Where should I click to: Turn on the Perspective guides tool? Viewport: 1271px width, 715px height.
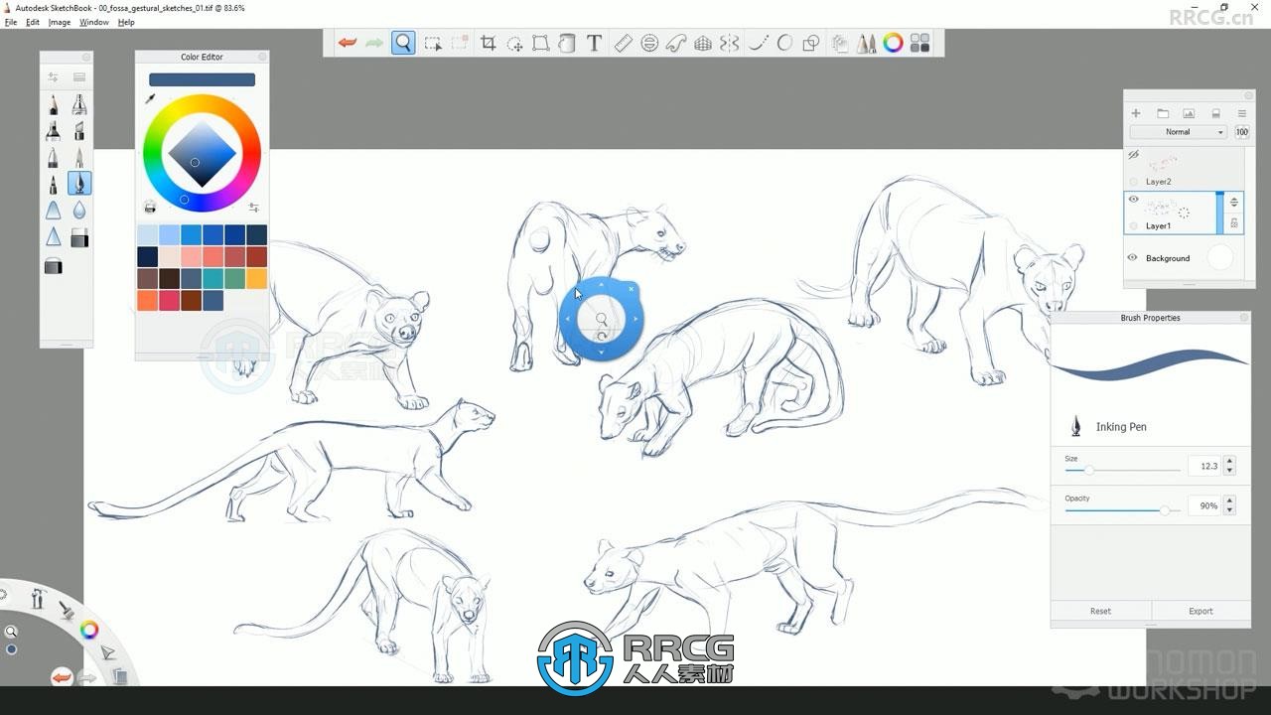[703, 43]
